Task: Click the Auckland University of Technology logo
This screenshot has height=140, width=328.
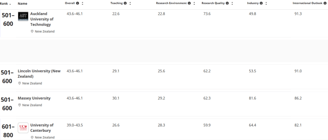Action: (23, 16)
